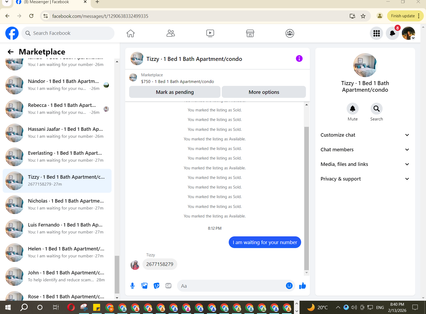Open the browser tab search dropdown
Viewport: 426px width, 314px height.
pos(7,2)
